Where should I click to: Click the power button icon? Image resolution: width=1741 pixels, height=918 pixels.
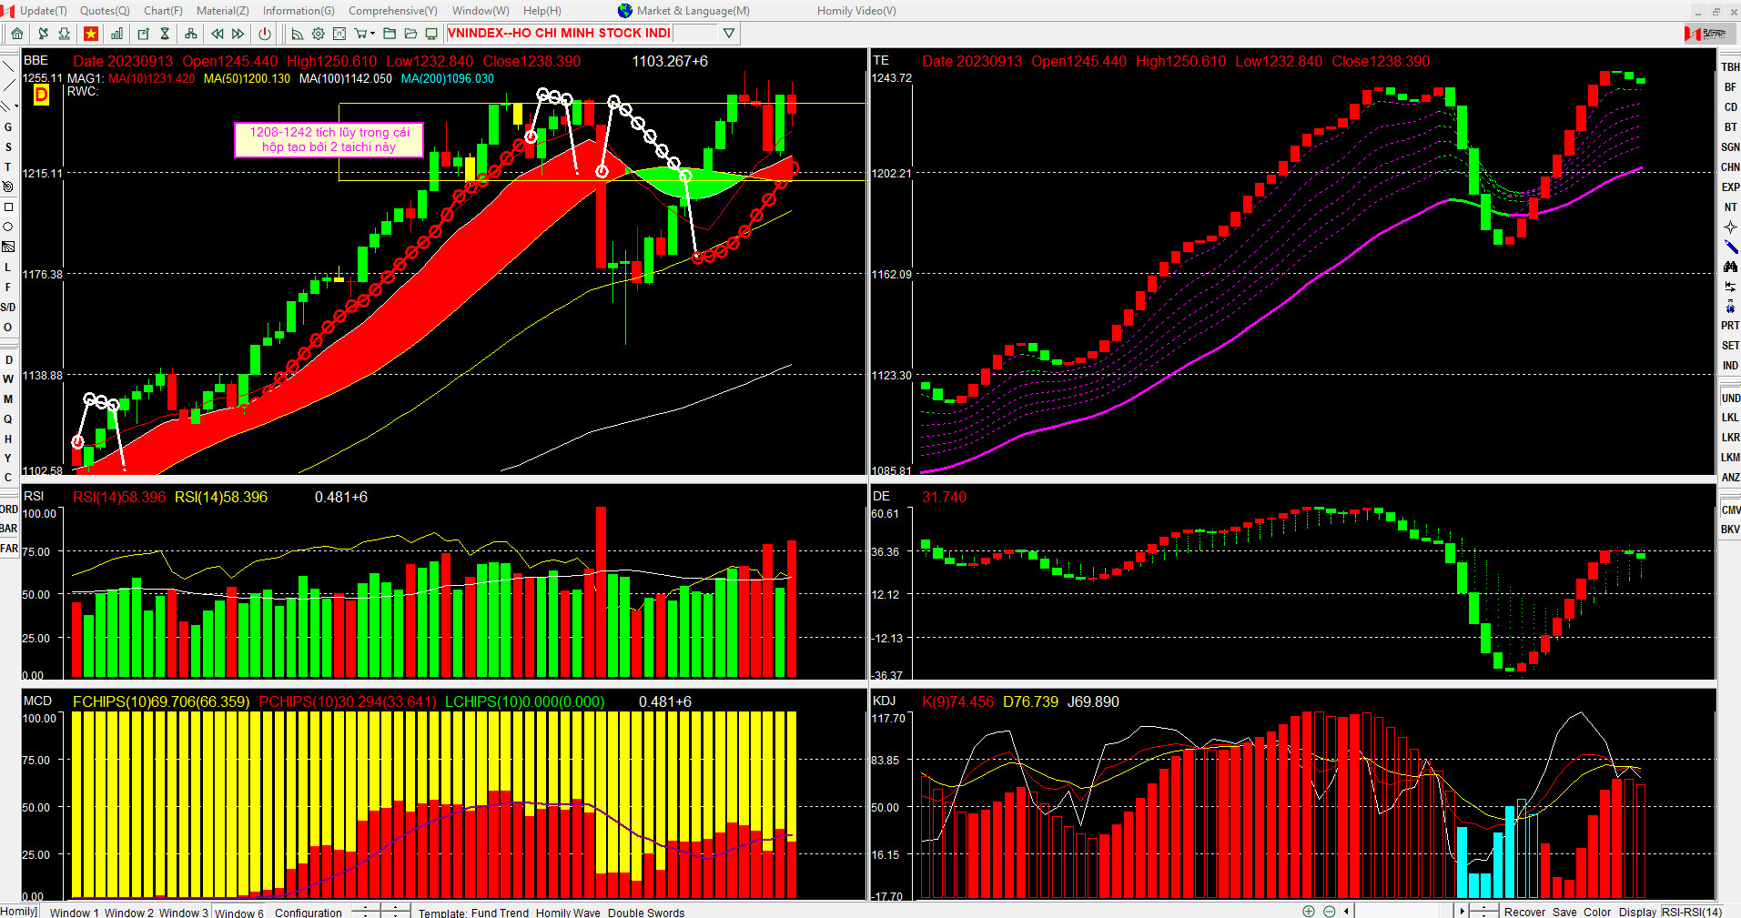click(x=265, y=34)
